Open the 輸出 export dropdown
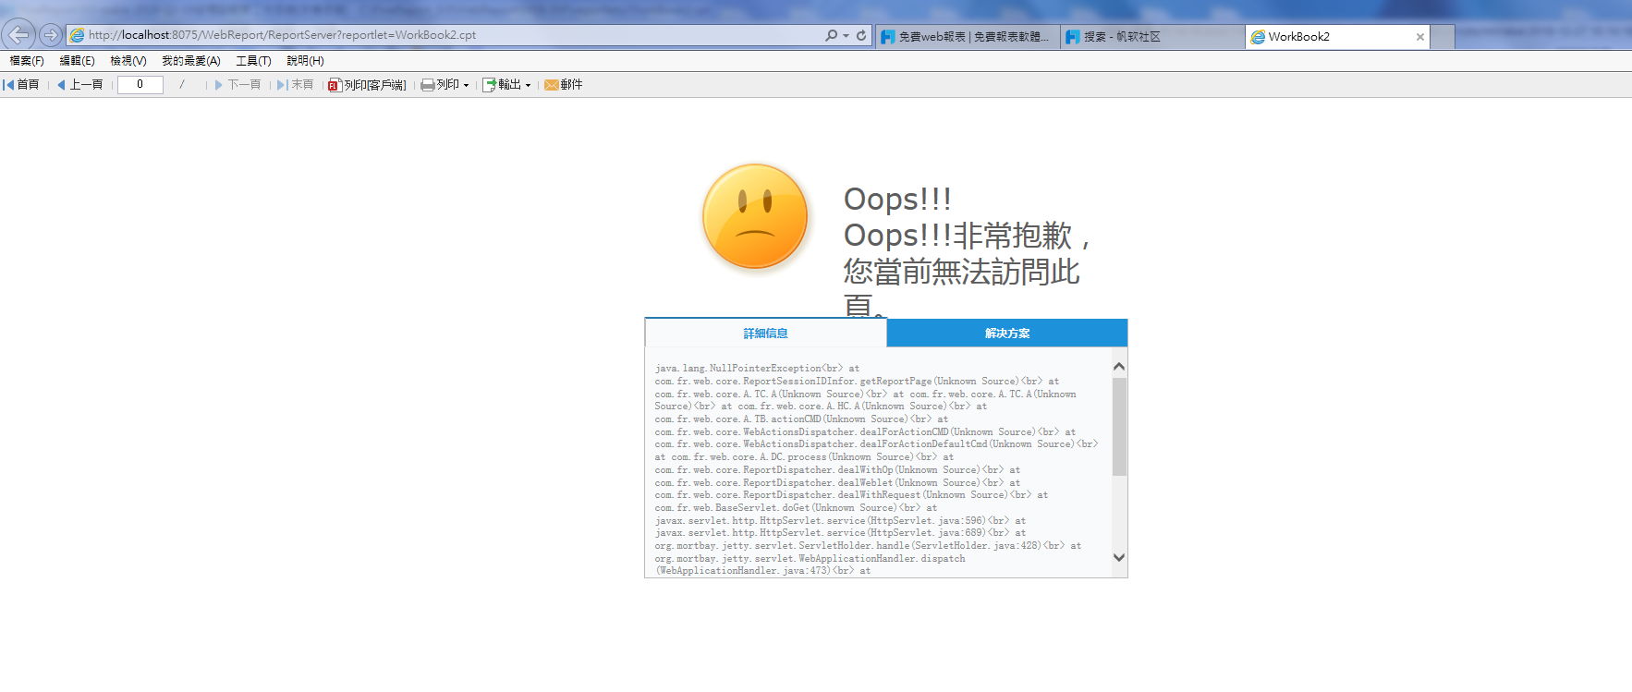1632x692 pixels. (507, 85)
